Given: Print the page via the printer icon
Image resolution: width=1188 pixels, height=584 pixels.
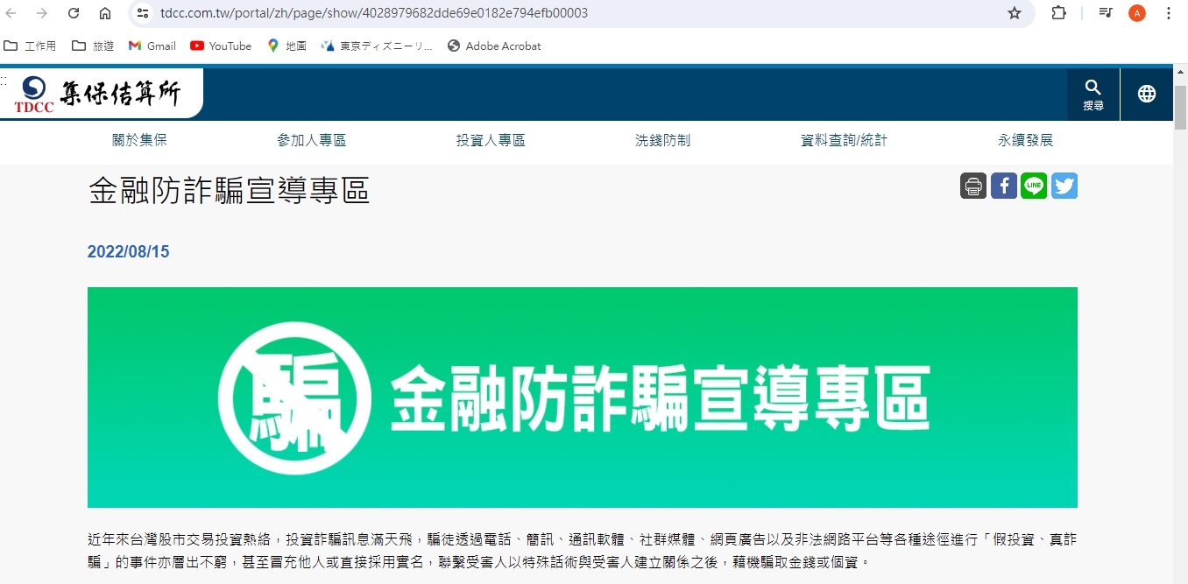Looking at the screenshot, I should pos(972,186).
